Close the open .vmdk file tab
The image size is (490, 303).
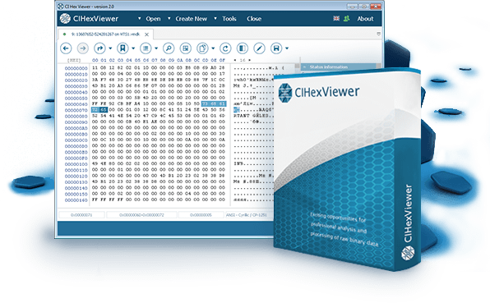point(146,34)
